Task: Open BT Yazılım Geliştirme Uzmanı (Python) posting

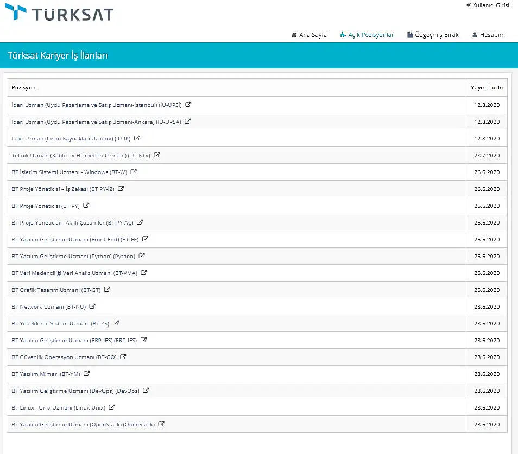Action: point(73,257)
